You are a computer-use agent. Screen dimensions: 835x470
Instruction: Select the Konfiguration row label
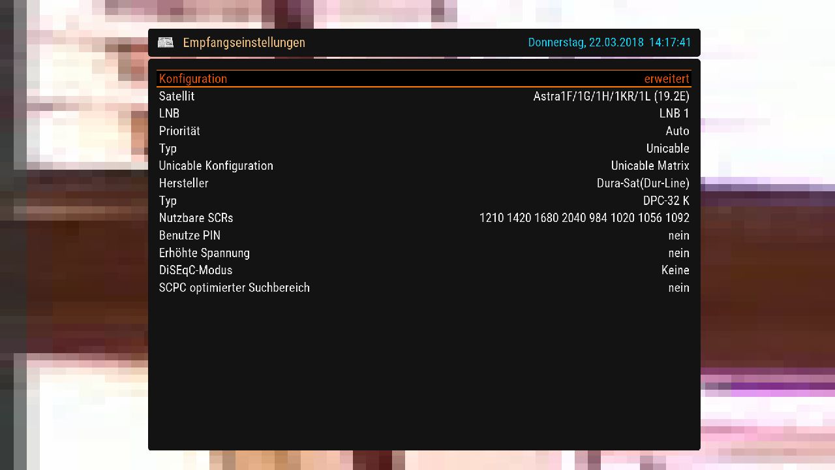pyautogui.click(x=193, y=78)
